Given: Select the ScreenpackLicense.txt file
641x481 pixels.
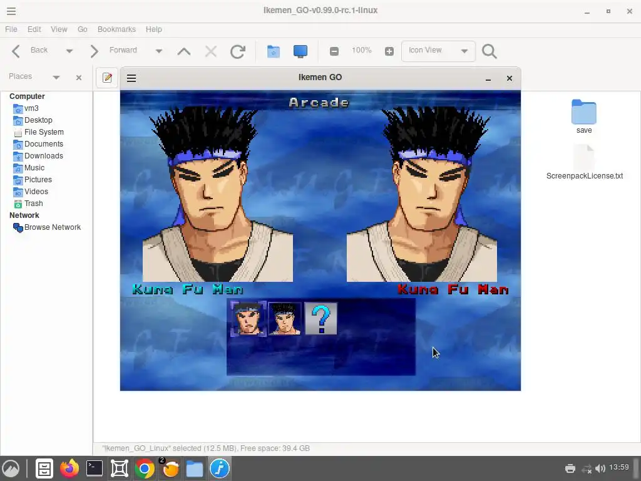Looking at the screenshot, I should 585,162.
